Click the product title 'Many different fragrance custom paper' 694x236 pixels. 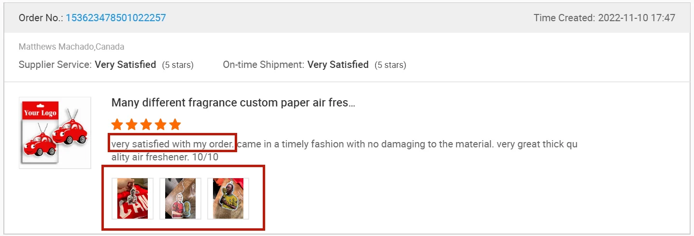click(233, 103)
